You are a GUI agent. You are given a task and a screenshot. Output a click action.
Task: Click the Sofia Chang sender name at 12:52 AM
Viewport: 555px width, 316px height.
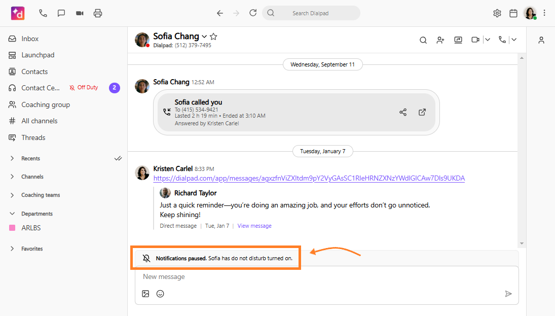tap(171, 82)
